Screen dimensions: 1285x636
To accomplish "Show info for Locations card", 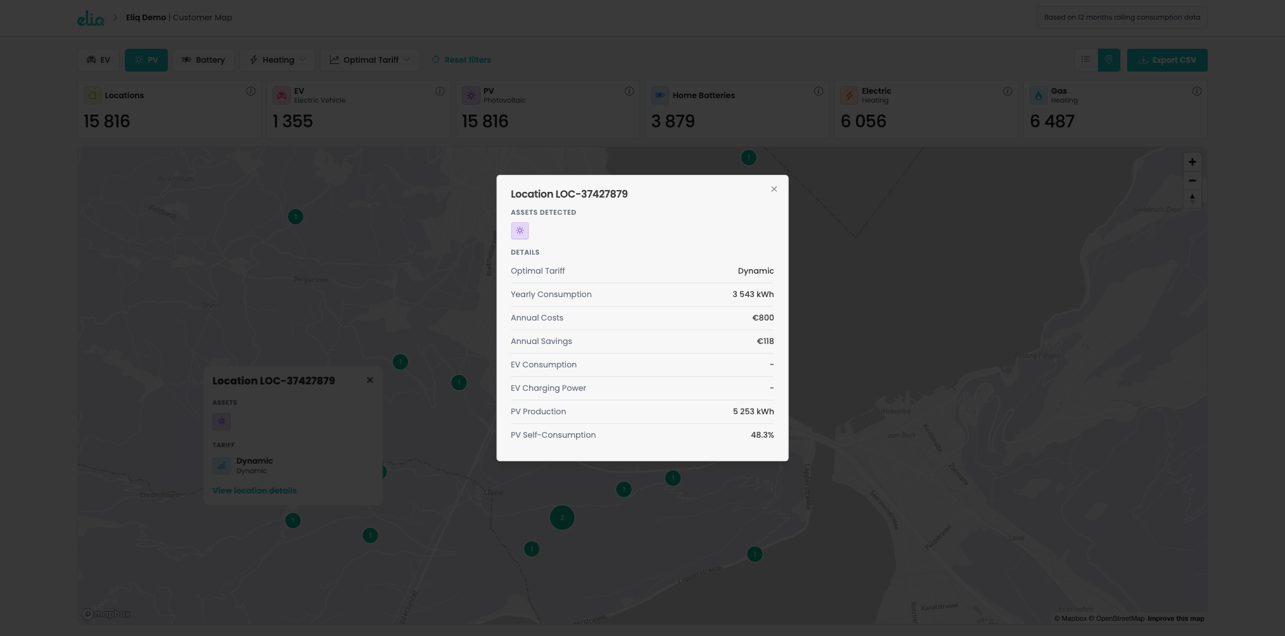I will click(251, 91).
